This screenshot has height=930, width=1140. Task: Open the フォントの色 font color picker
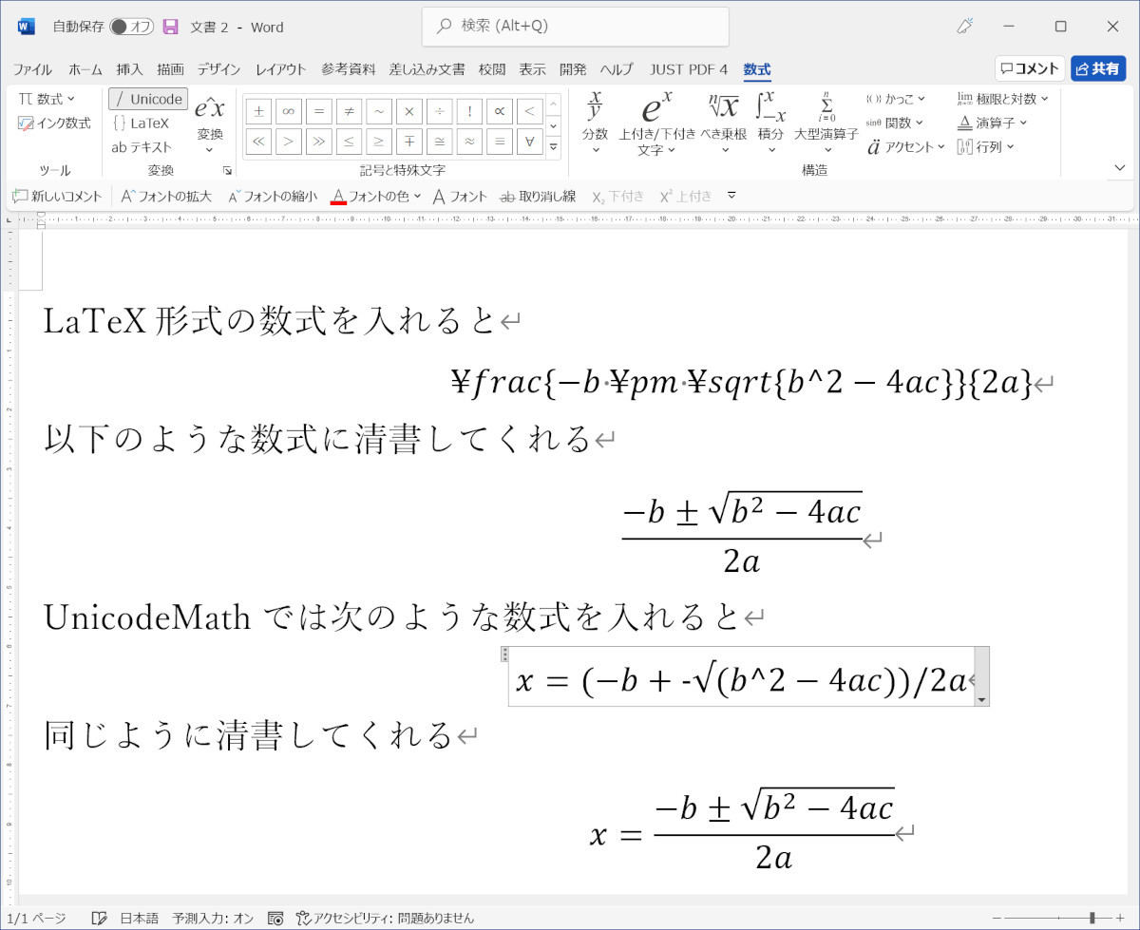pos(376,196)
